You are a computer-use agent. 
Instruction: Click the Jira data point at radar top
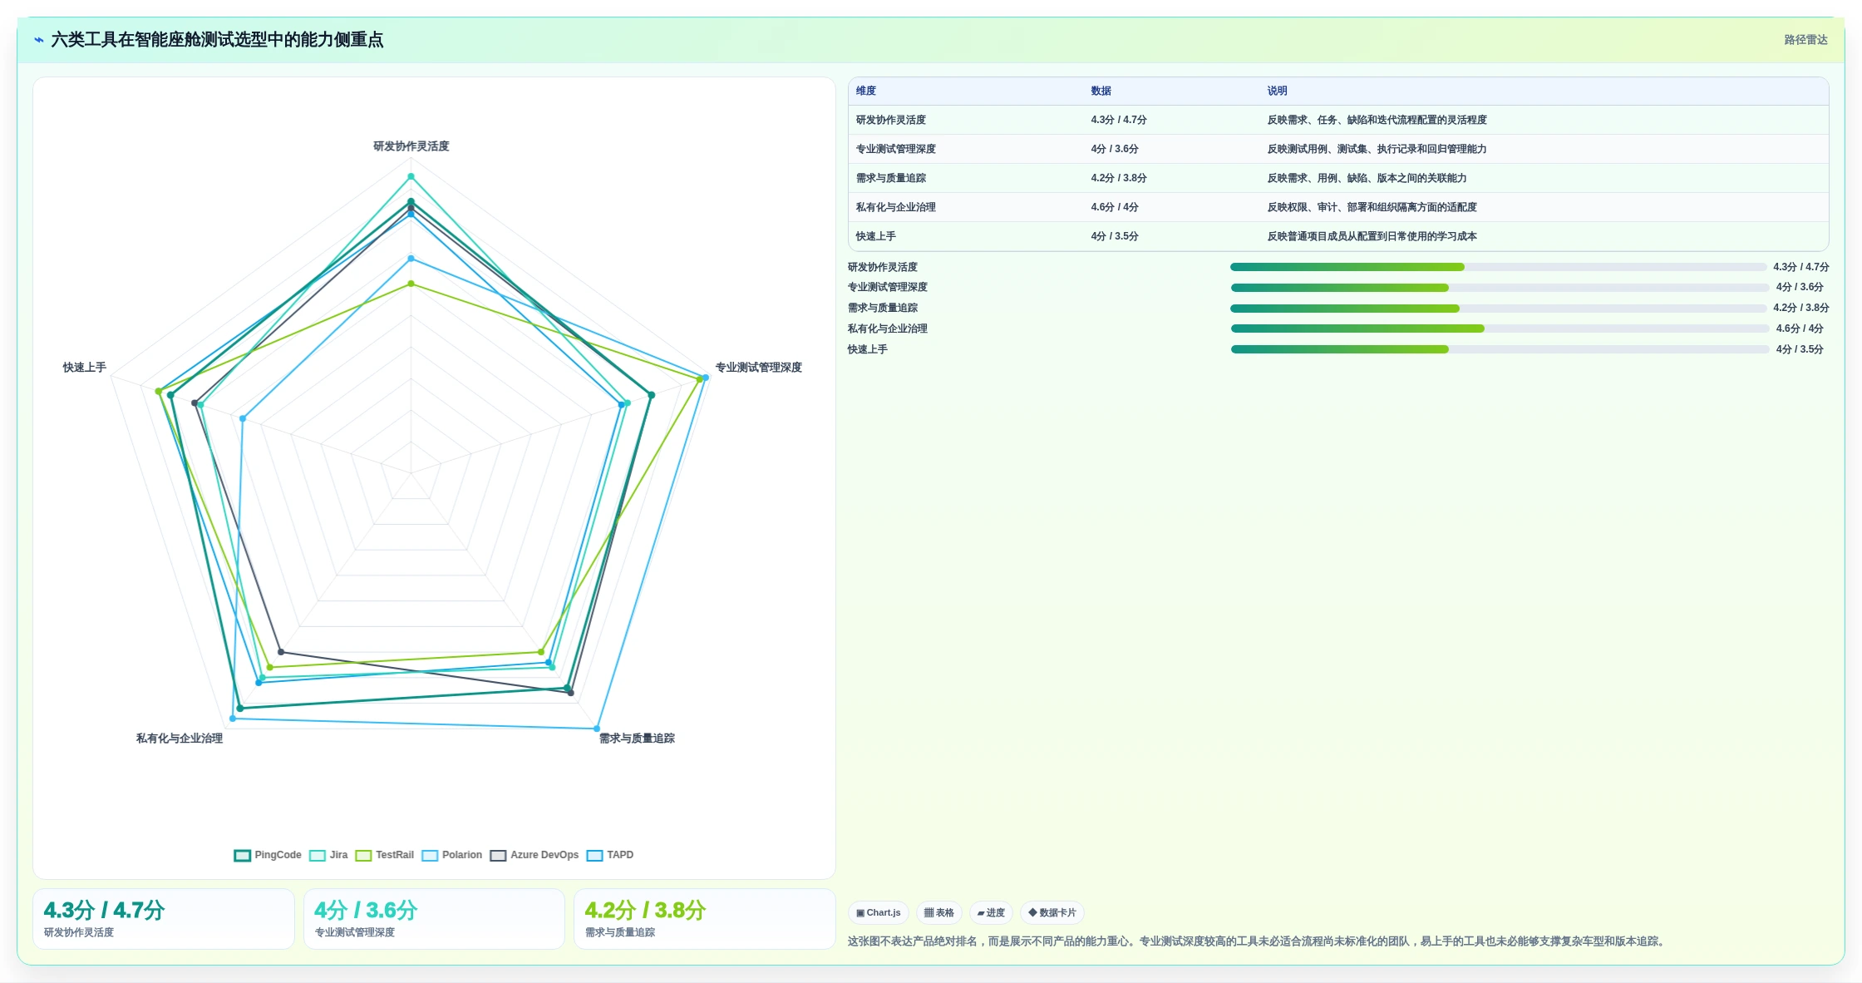click(411, 176)
